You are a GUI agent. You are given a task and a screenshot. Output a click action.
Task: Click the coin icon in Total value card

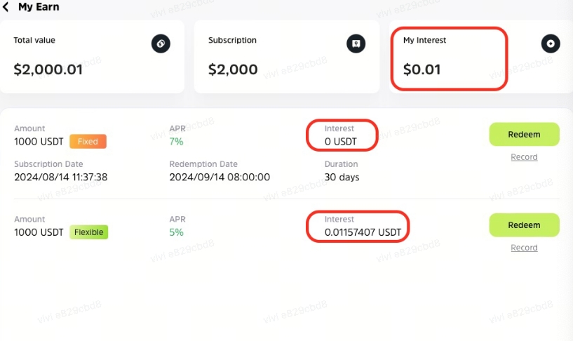point(161,44)
